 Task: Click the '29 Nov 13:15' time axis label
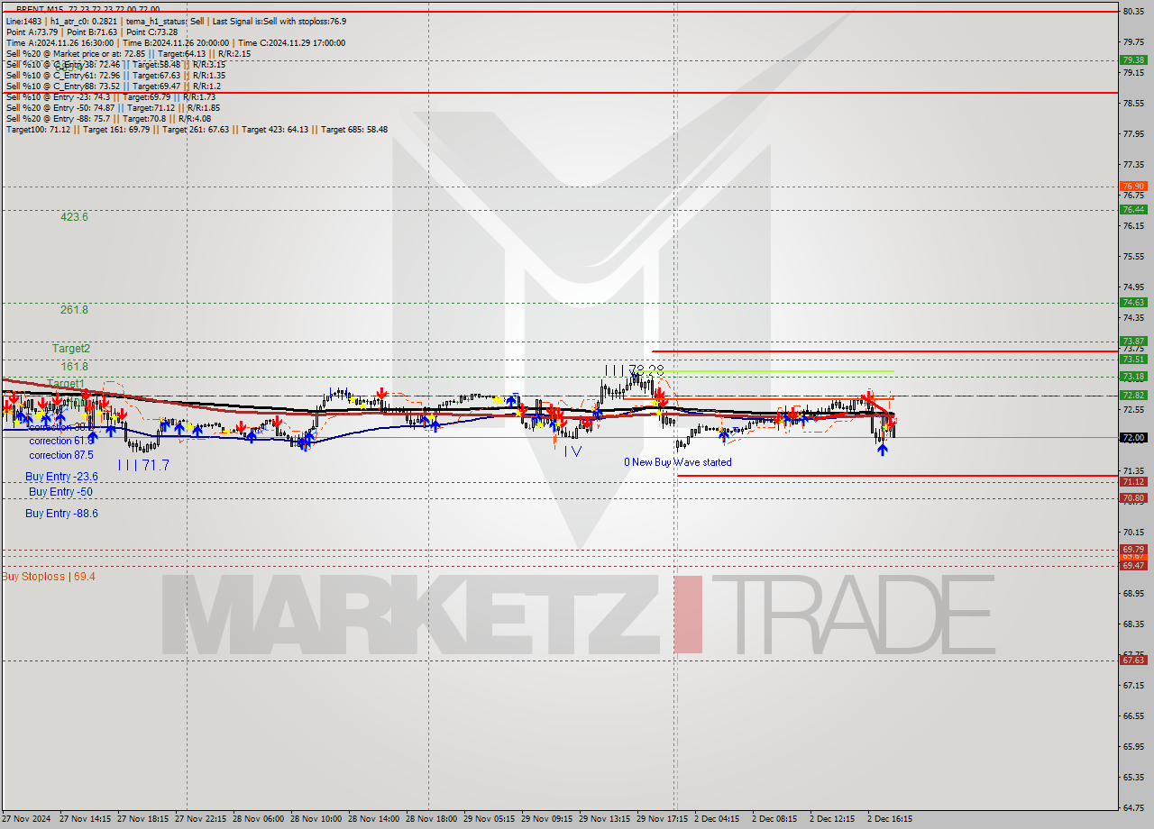point(605,820)
